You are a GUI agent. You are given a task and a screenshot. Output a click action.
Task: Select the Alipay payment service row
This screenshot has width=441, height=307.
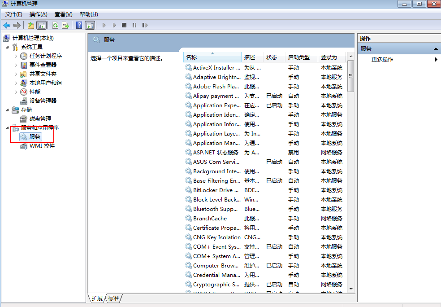264,96
